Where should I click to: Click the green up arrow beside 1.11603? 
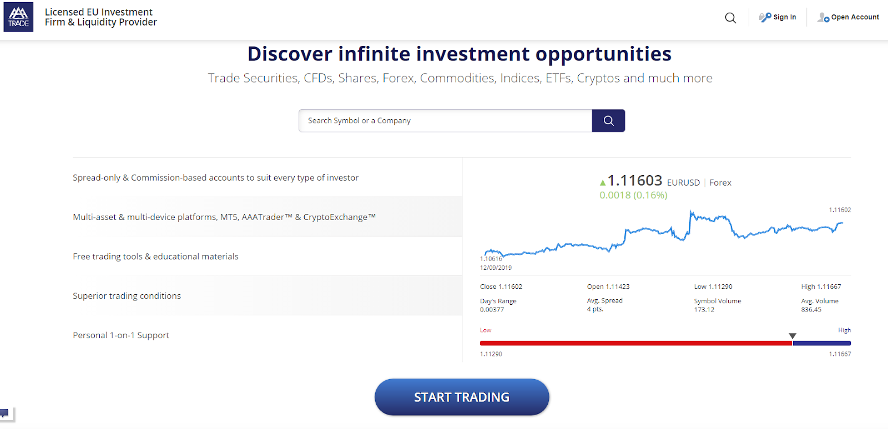tap(603, 182)
